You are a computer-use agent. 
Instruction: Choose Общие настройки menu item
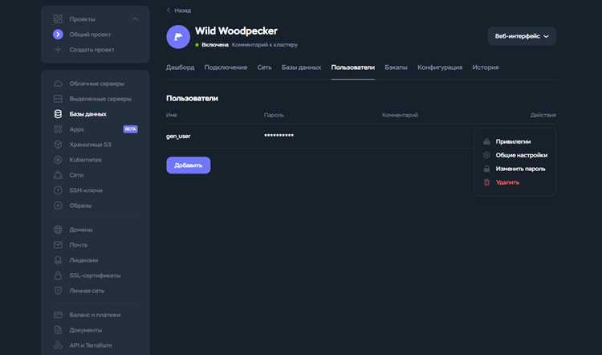tap(522, 155)
